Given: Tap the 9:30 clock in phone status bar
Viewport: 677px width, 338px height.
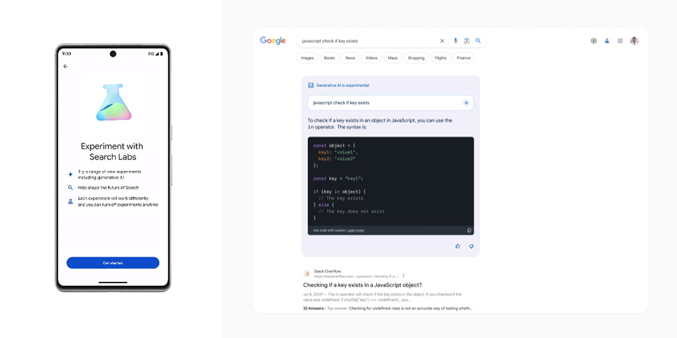Looking at the screenshot, I should pyautogui.click(x=67, y=54).
